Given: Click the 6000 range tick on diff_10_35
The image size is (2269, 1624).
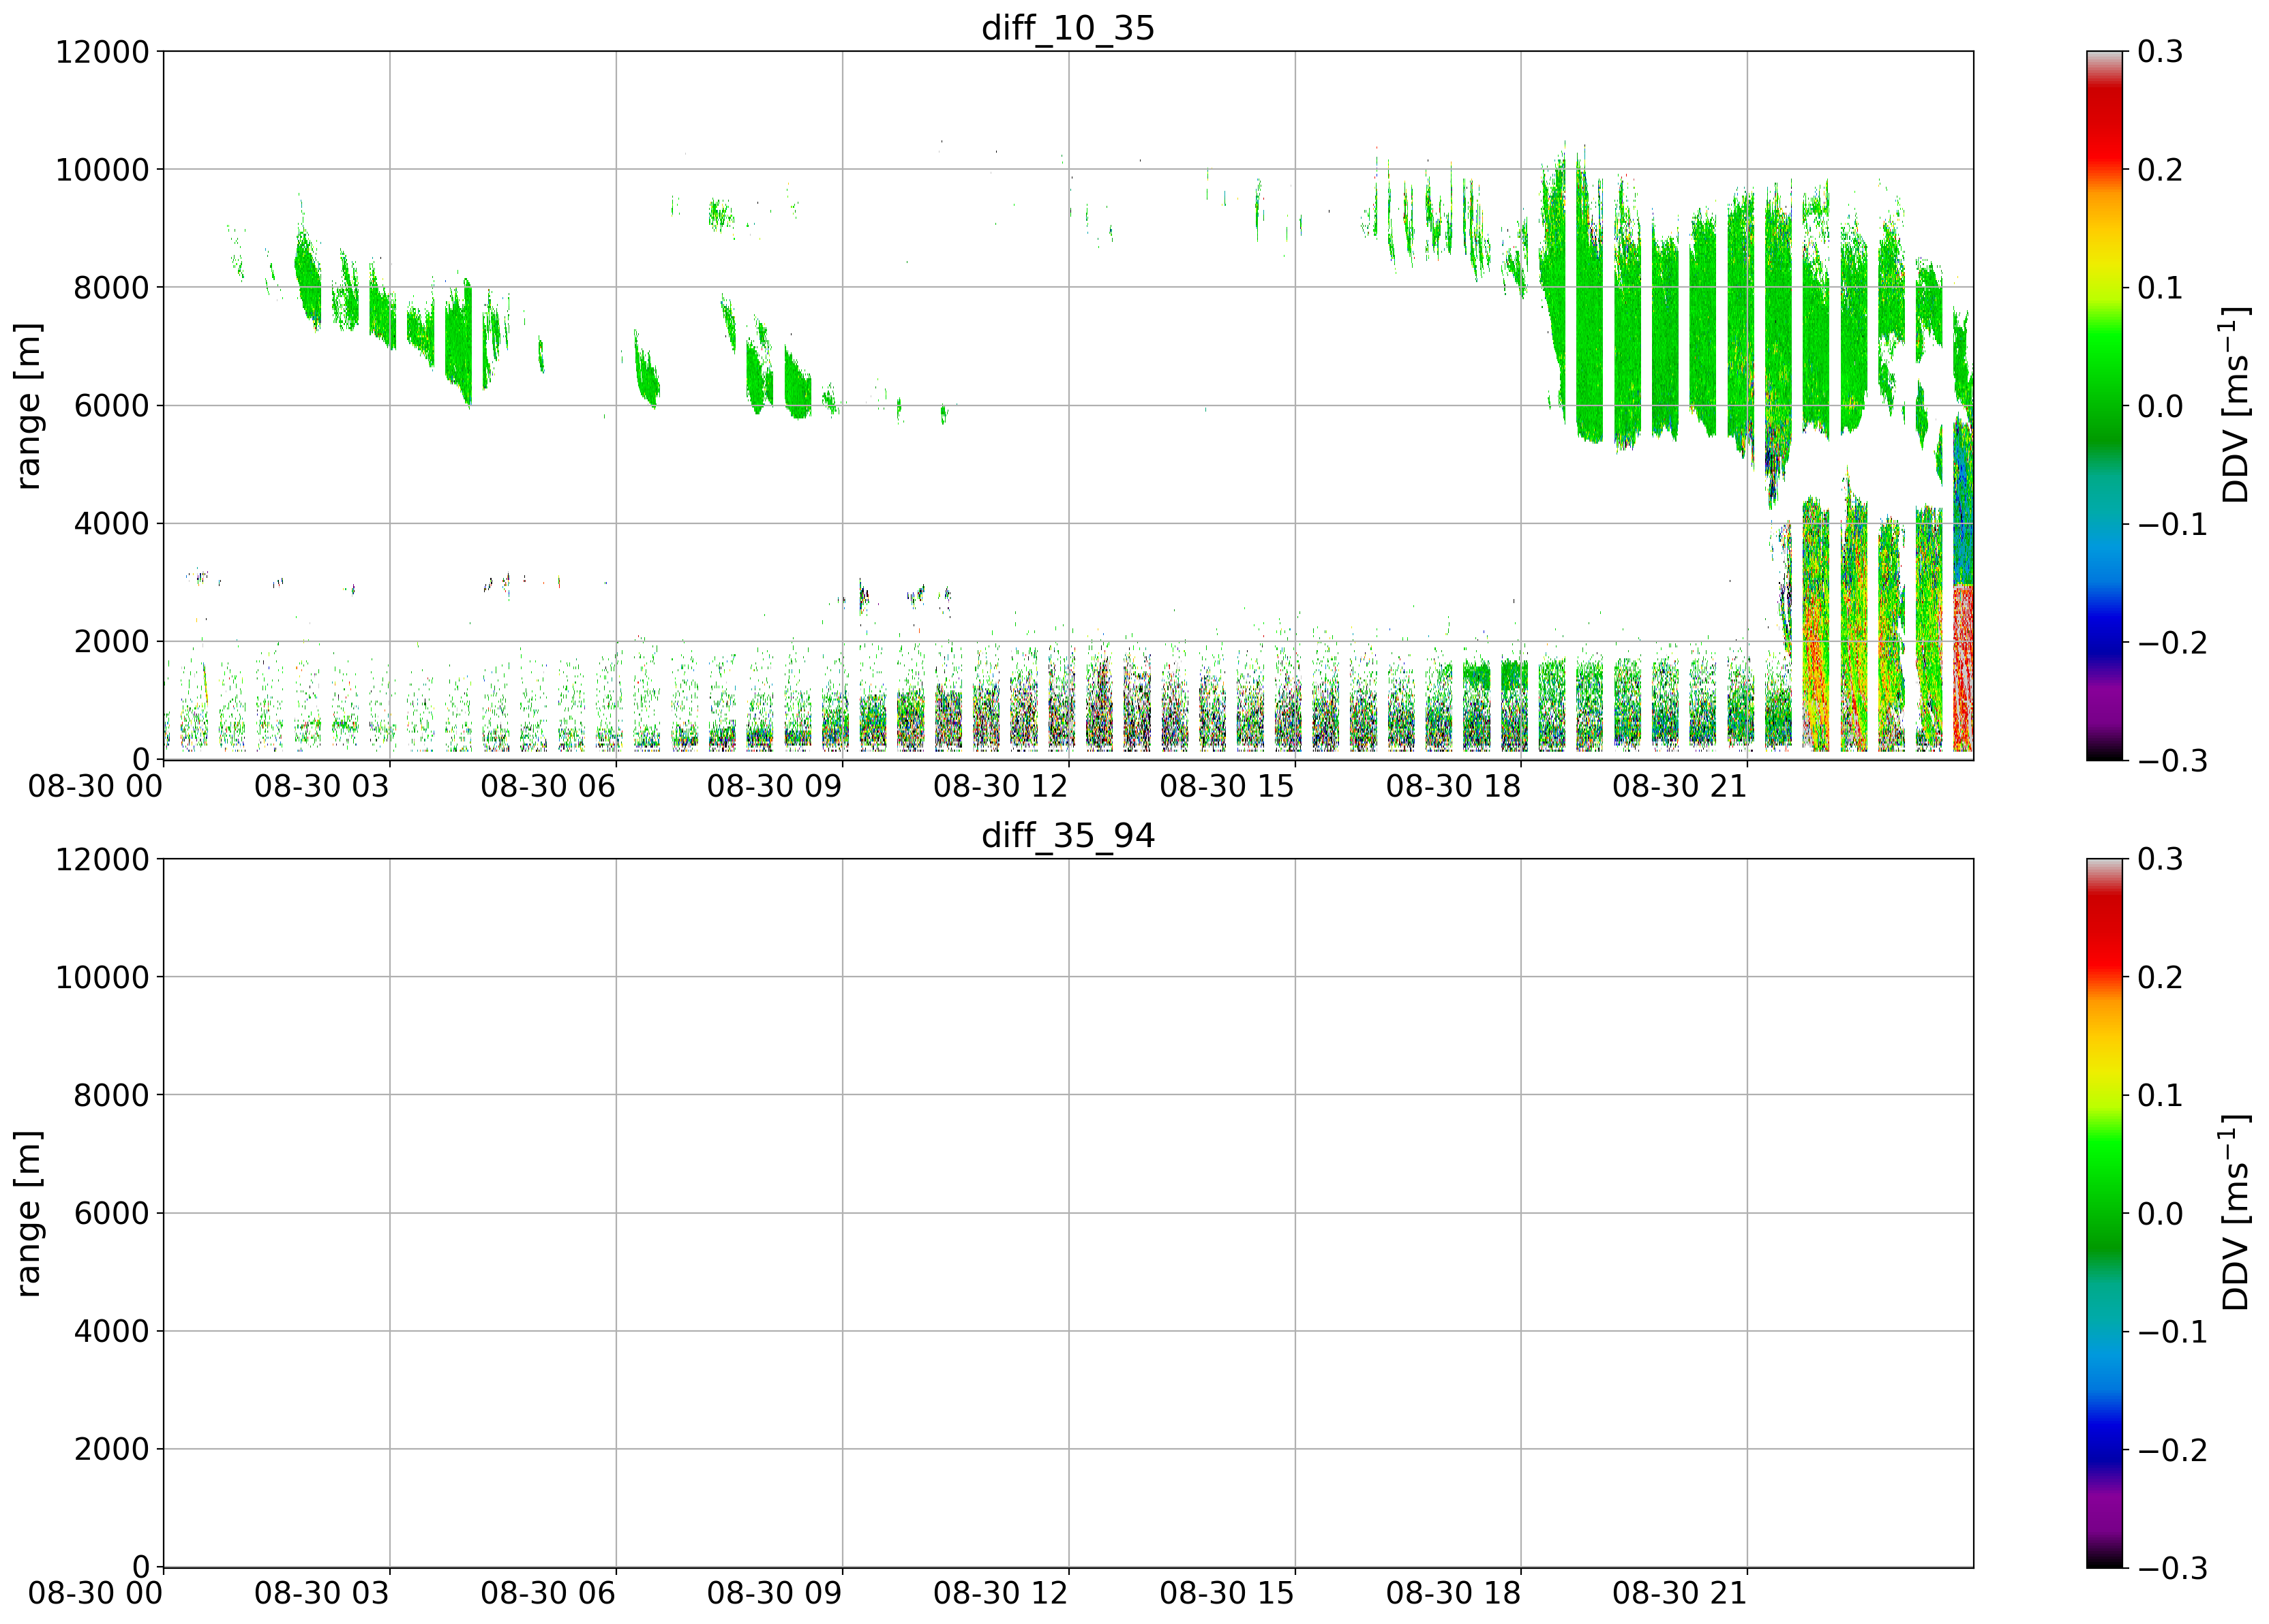Looking at the screenshot, I should [112, 406].
